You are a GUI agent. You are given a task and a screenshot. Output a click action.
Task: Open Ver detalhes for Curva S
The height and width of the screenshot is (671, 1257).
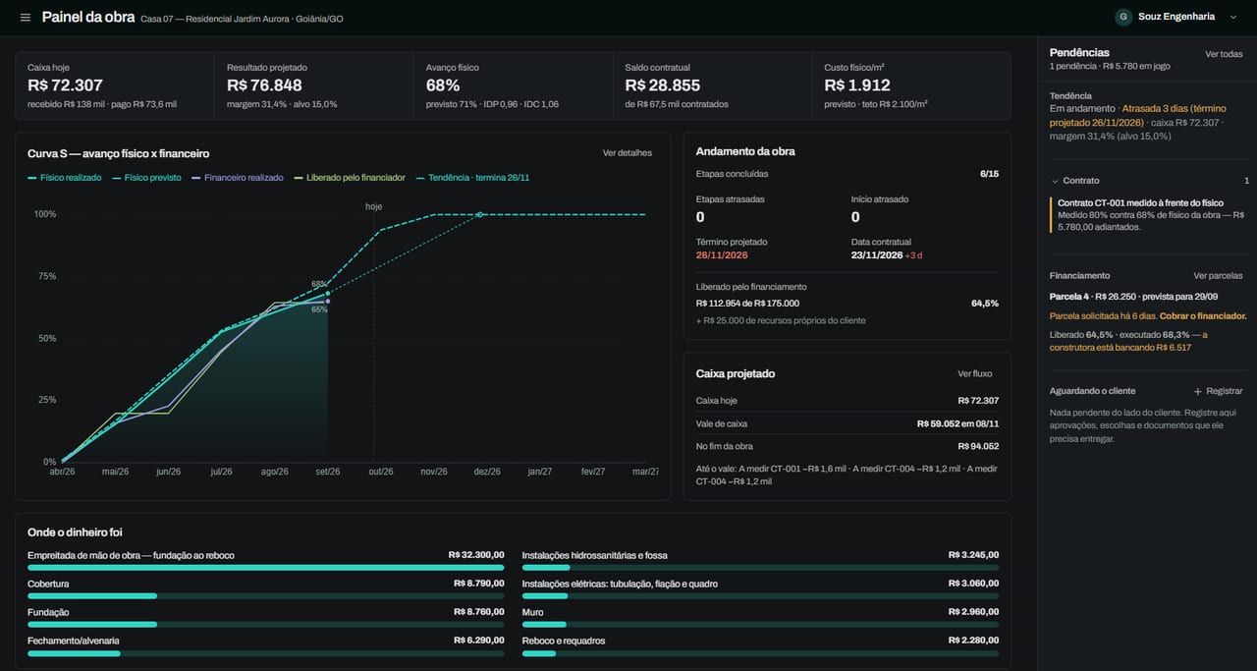[x=628, y=153]
